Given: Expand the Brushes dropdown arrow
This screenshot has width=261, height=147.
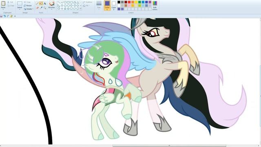Looking at the screenshot, I should [x=52, y=9].
